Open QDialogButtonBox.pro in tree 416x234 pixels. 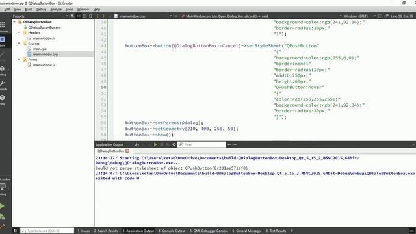(44, 27)
